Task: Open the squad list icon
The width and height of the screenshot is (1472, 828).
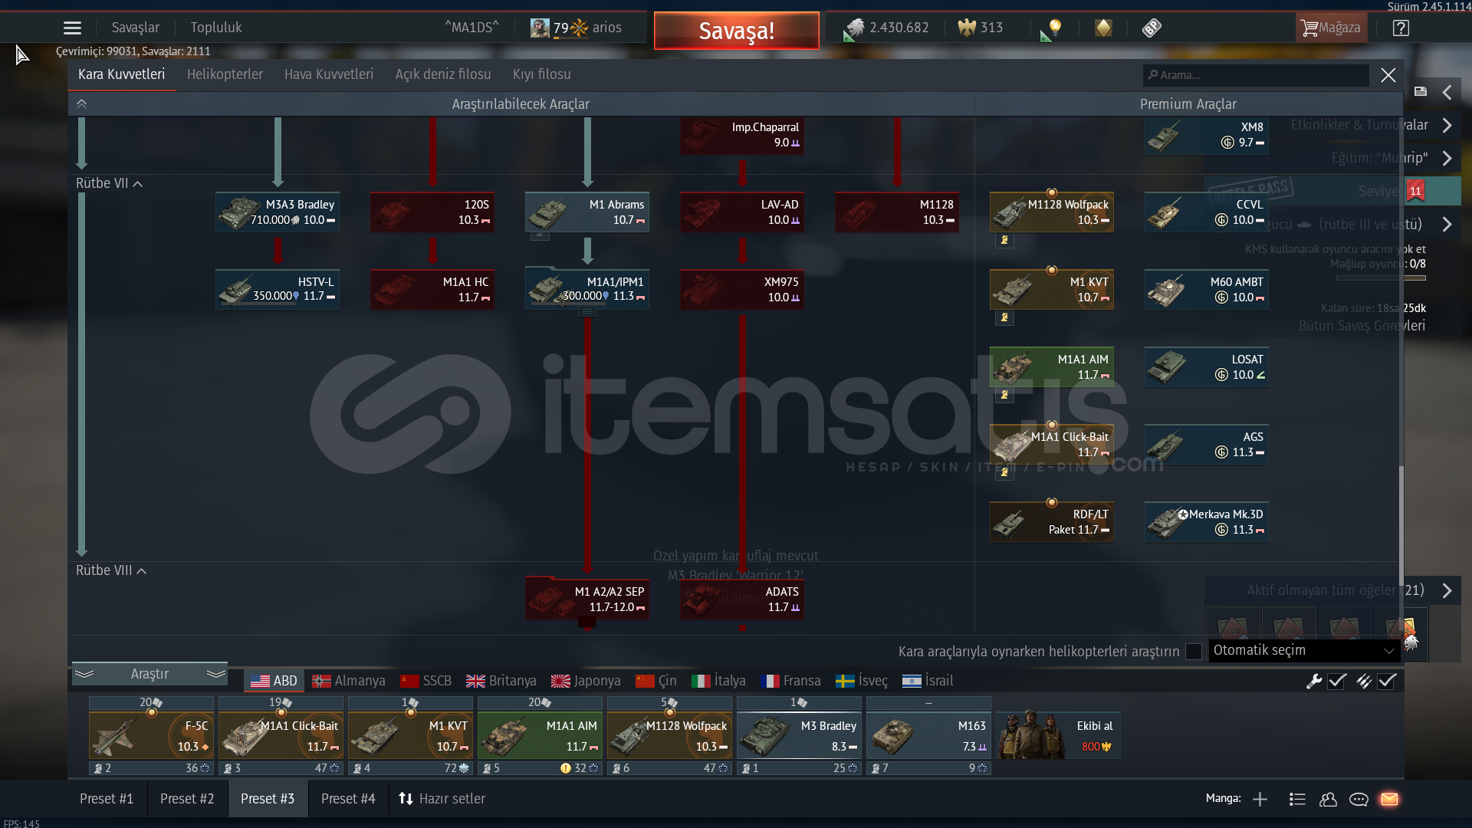Action: click(x=1297, y=800)
